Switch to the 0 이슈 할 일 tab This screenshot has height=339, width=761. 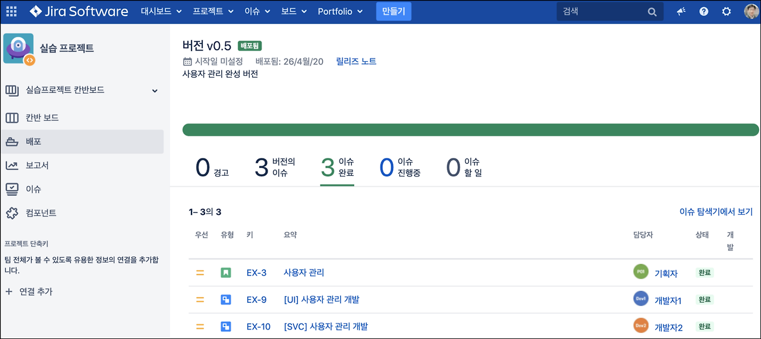[x=464, y=167]
